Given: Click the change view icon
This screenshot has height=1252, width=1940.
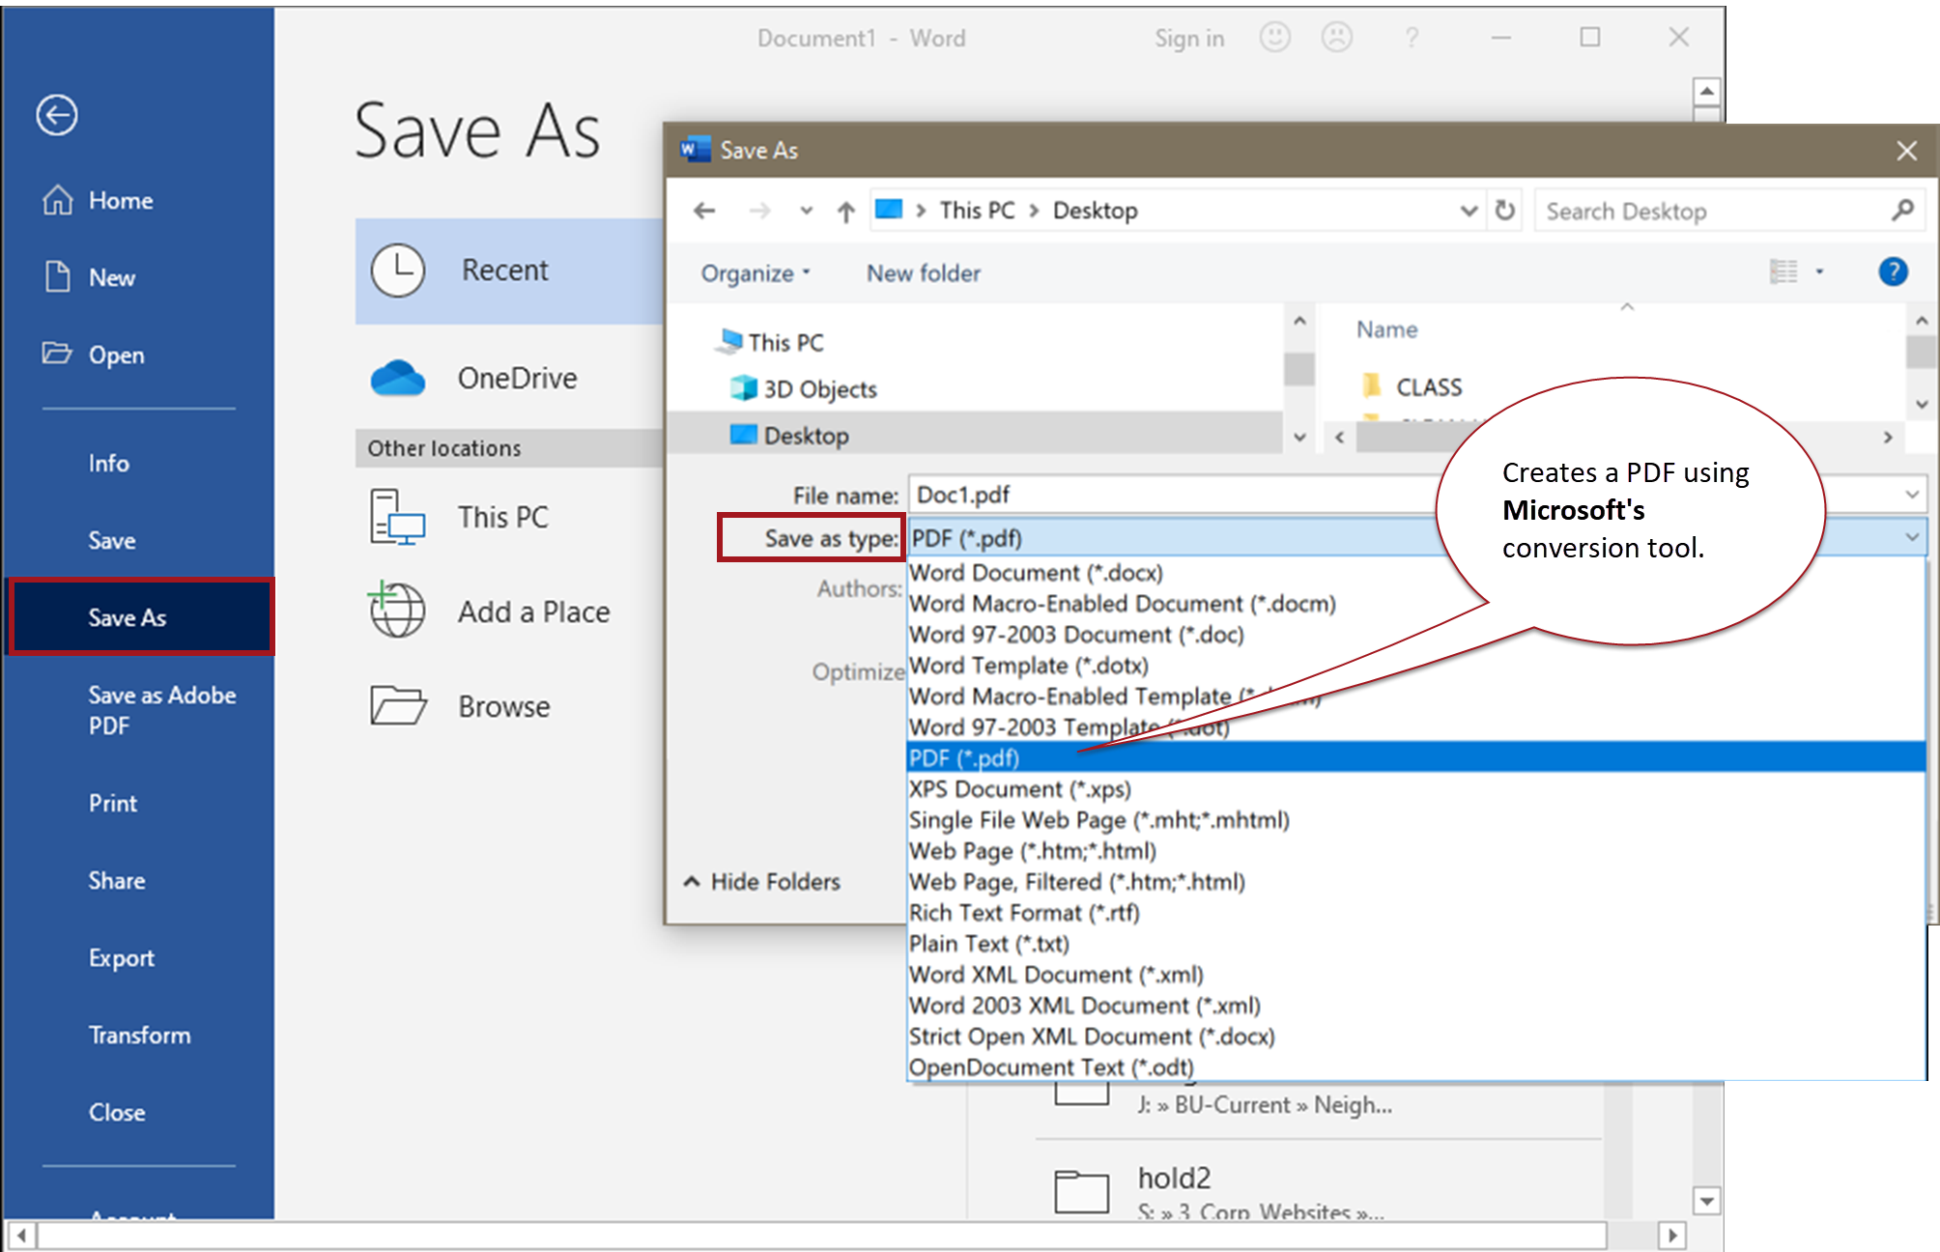Looking at the screenshot, I should click(1783, 271).
